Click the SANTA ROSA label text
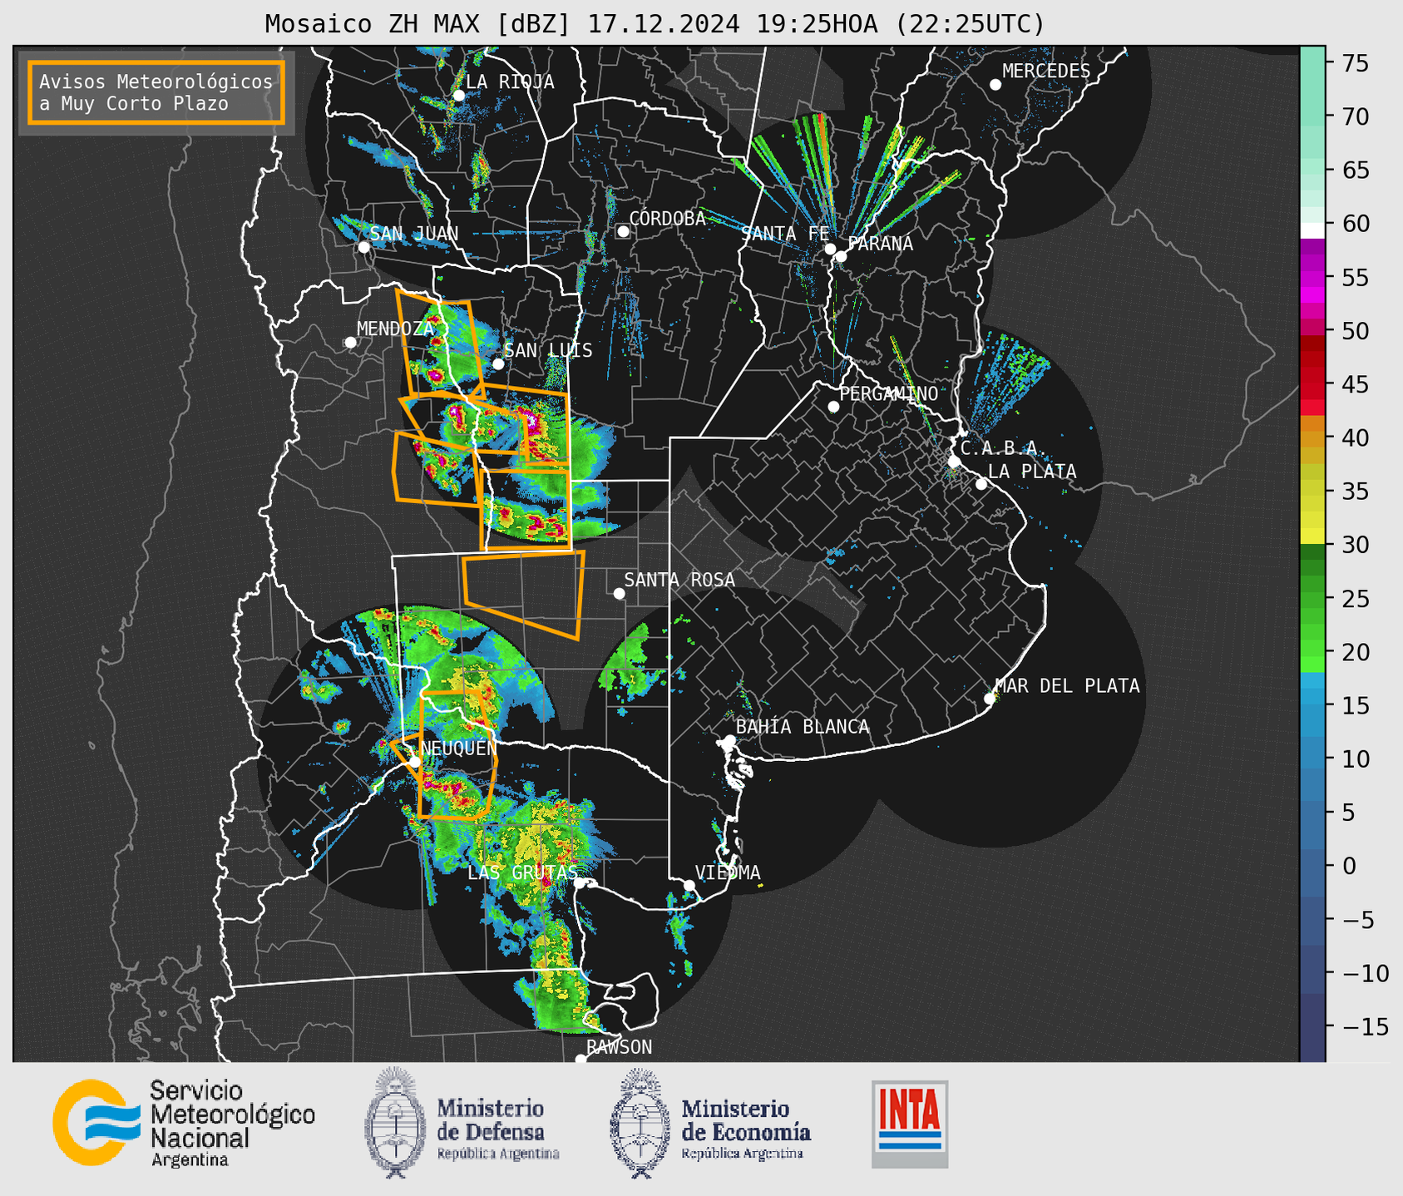The image size is (1403, 1196). point(679,580)
